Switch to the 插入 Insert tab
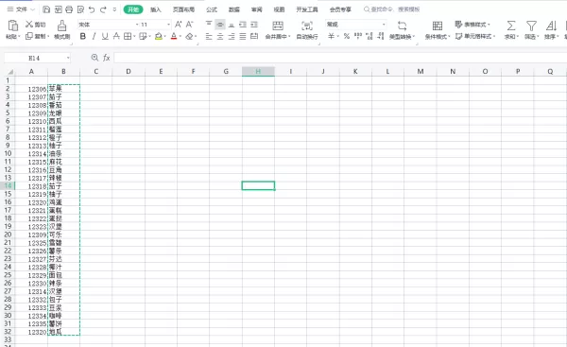The width and height of the screenshot is (567, 347). (156, 9)
